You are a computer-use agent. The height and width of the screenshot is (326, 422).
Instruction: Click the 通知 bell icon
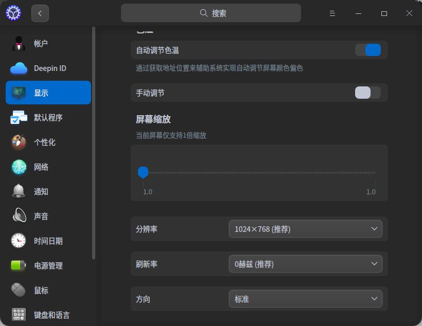pos(19,191)
